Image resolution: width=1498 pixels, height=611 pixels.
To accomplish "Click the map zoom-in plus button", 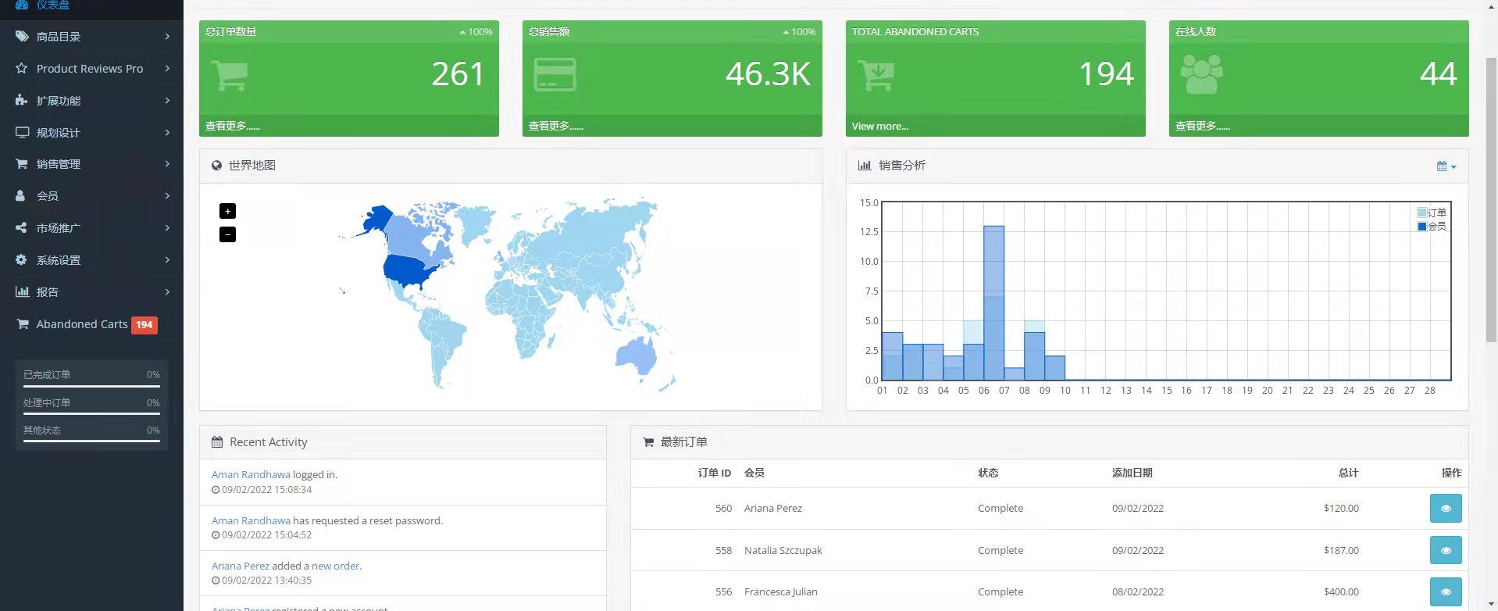I will tap(227, 211).
